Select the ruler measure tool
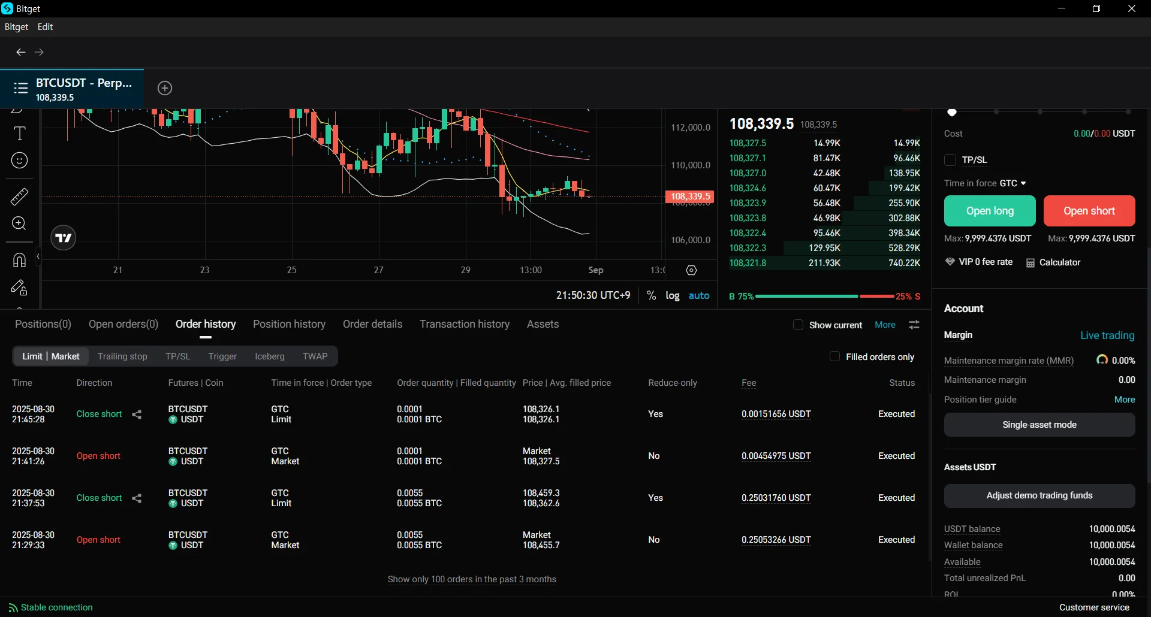The image size is (1151, 617). (19, 196)
